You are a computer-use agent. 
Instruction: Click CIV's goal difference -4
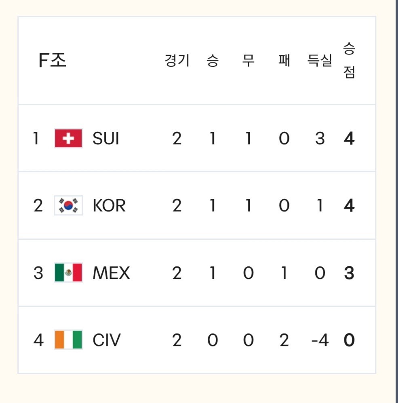[x=320, y=340]
